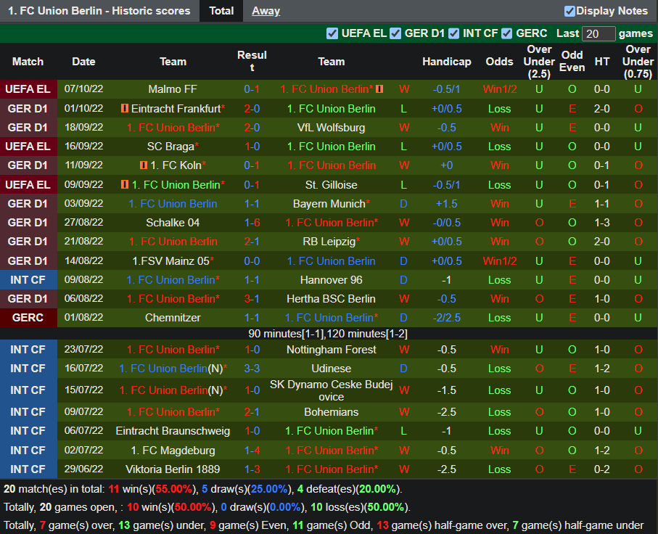Screen dimensions: 658x534
Task: Uncheck the GERC filter checkbox
Action: (x=506, y=33)
